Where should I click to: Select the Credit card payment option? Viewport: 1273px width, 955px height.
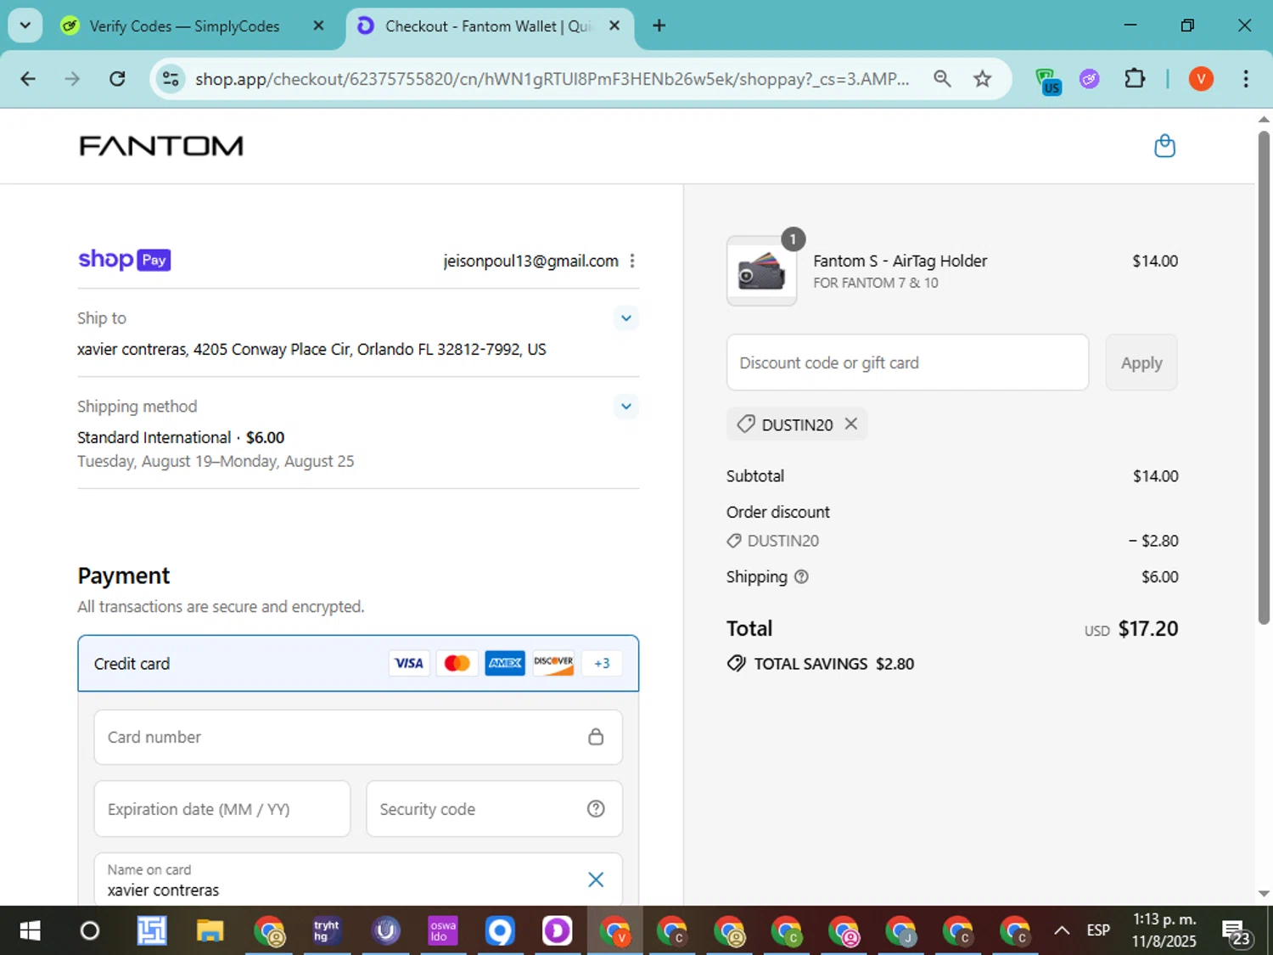coord(358,663)
